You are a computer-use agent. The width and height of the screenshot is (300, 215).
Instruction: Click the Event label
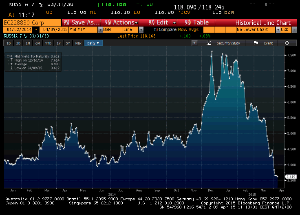point(268,43)
